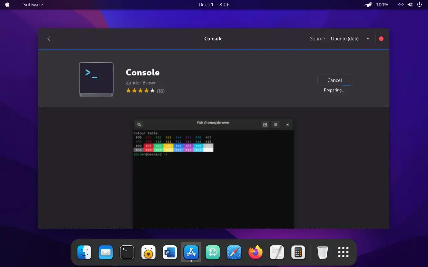Open Finder from the dock
Image resolution: width=428 pixels, height=267 pixels.
[84, 253]
